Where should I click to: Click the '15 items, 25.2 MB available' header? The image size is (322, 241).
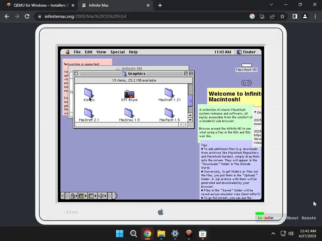pos(134,81)
